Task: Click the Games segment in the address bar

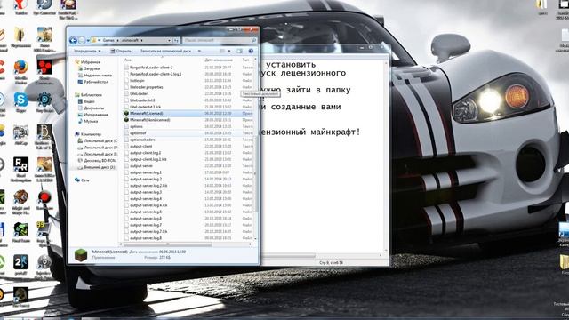Action: tap(108, 40)
